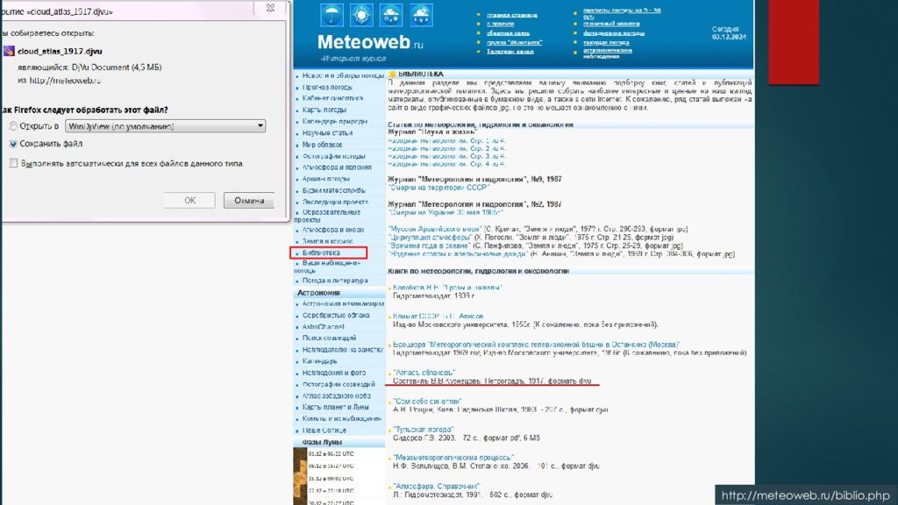Select the "Сохранить файл" radio button

pyautogui.click(x=12, y=144)
